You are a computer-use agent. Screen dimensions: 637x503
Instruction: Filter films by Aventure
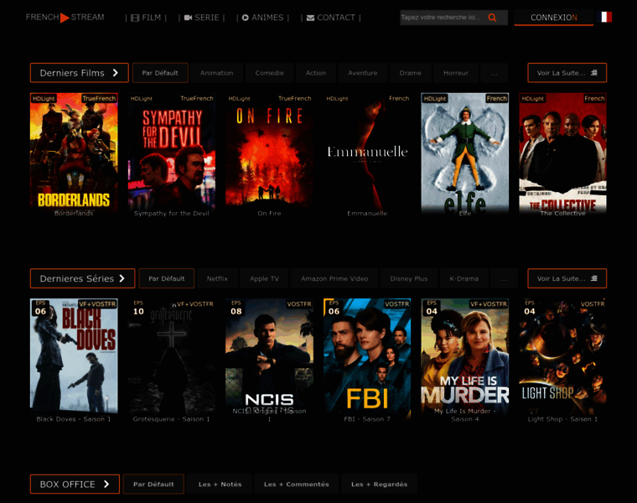tap(363, 73)
